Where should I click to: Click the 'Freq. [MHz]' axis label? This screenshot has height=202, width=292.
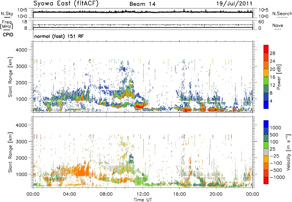click(7, 25)
